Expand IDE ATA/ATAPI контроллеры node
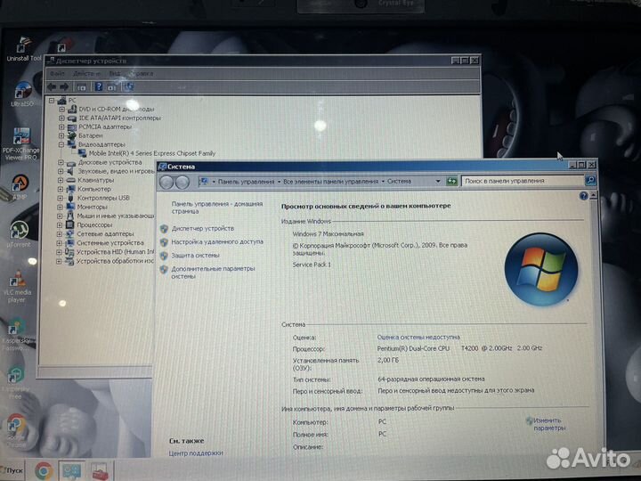Screen dimensions: 641x481 (x=61, y=118)
